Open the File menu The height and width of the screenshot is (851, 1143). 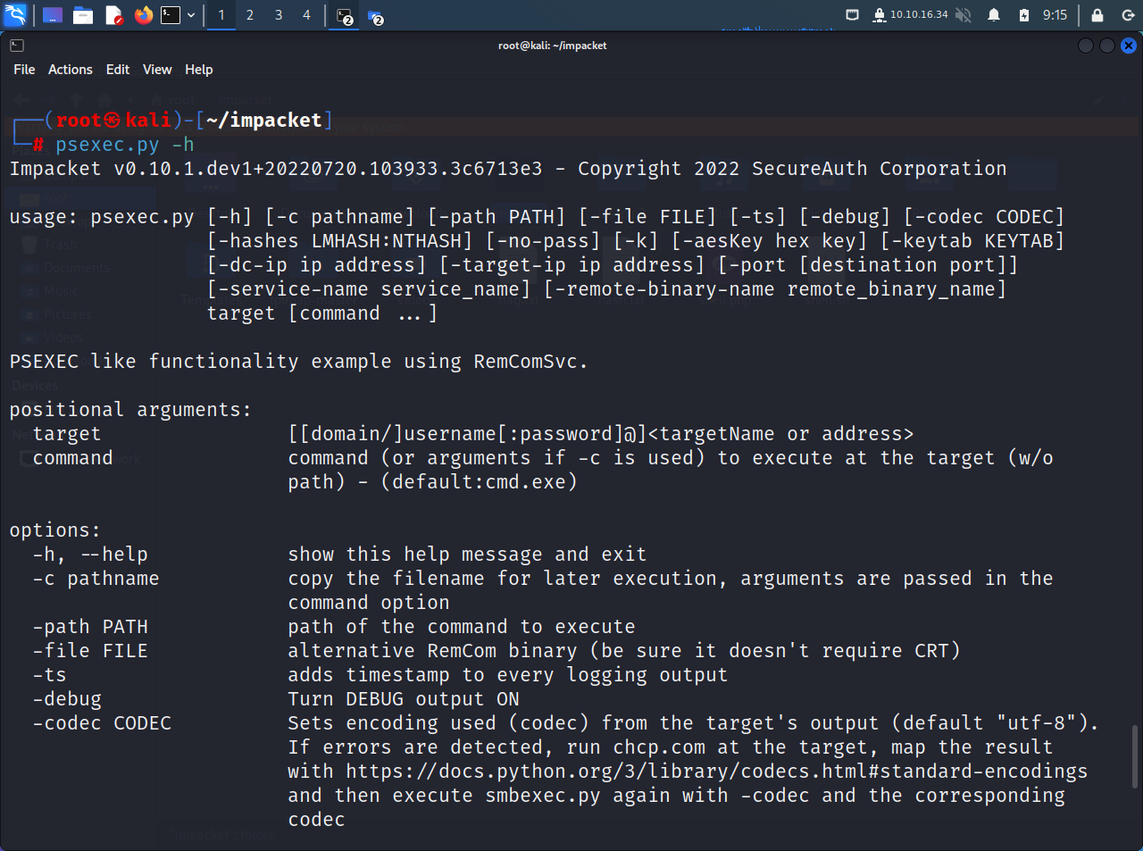point(24,70)
